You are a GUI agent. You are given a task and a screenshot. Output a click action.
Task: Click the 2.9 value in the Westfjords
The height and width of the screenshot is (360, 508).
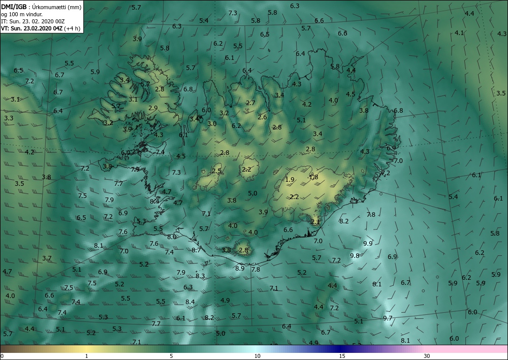tap(153, 108)
